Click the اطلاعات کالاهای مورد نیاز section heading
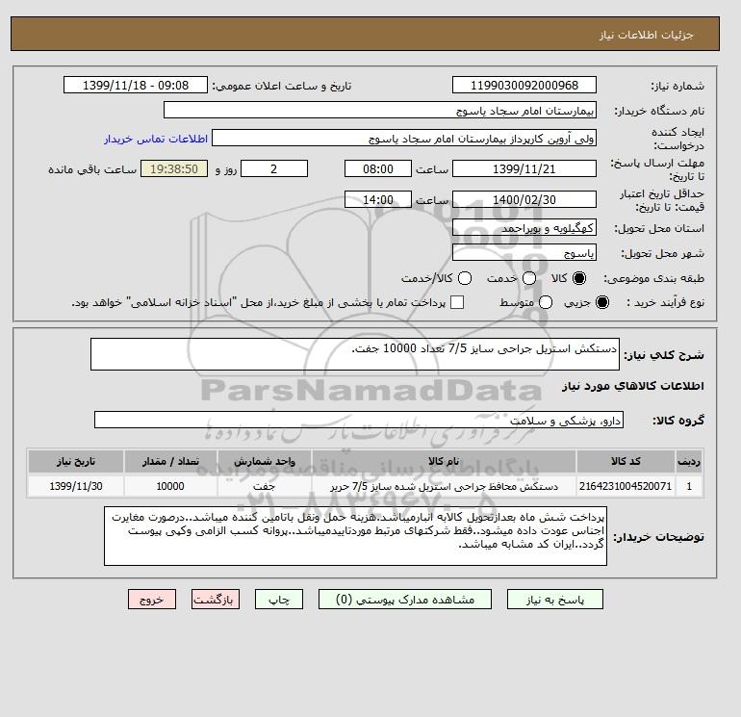Screen dimensions: 741x717 click(633, 386)
